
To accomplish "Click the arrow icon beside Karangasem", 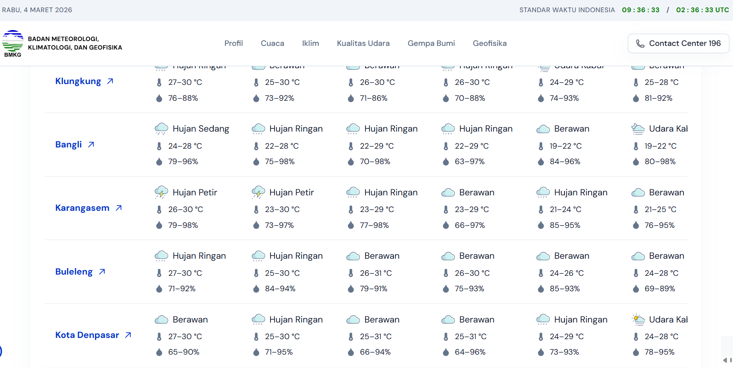I will point(119,208).
